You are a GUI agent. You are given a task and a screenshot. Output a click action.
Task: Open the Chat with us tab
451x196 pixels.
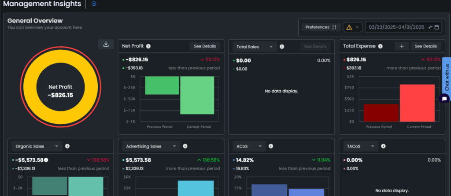pyautogui.click(x=447, y=76)
